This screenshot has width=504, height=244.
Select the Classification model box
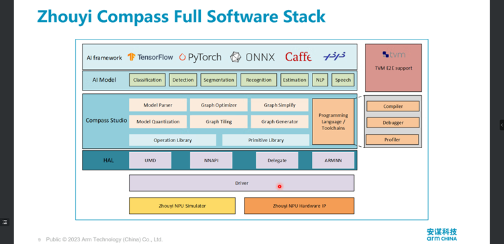147,80
